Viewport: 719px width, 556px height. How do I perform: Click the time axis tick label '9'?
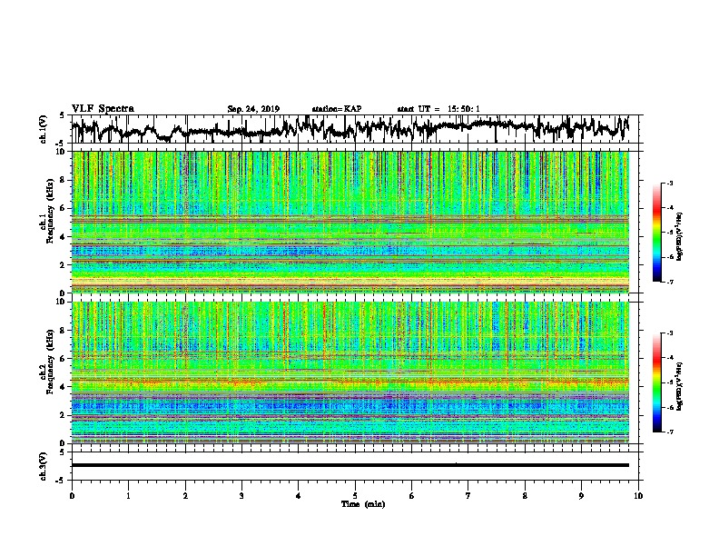point(581,495)
